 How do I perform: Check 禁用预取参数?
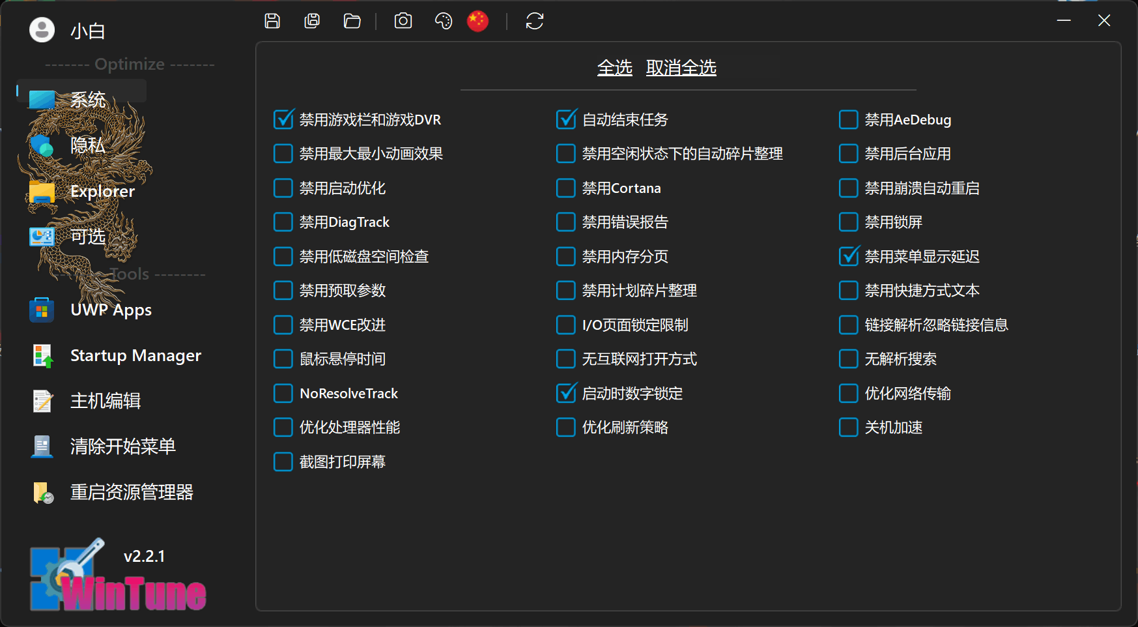tap(283, 291)
